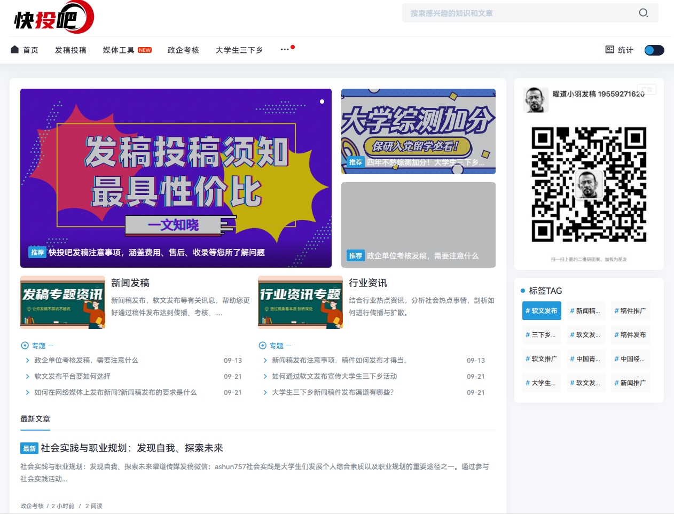Open the 快投吧 site logo

click(52, 18)
